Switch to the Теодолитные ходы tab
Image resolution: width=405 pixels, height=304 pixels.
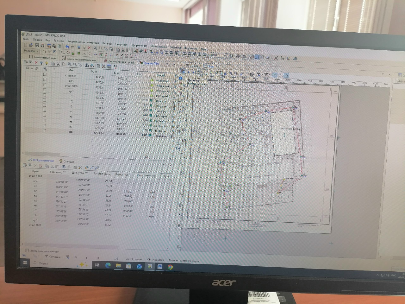(43, 57)
